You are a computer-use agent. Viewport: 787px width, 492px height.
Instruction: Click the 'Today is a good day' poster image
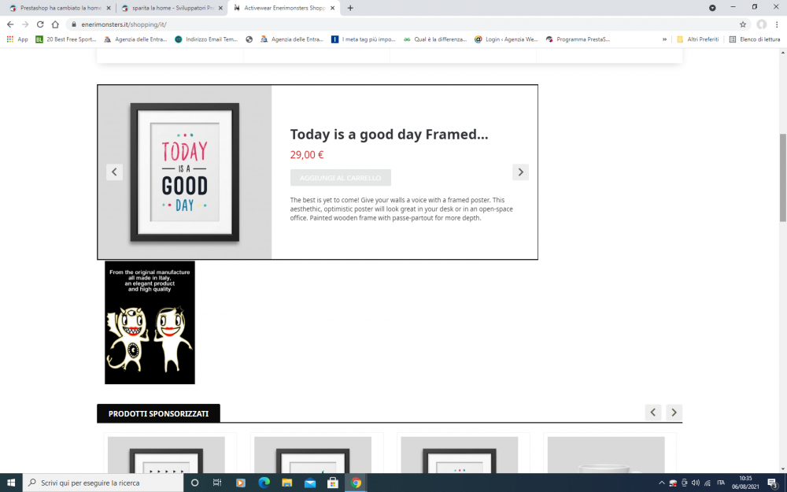pyautogui.click(x=185, y=172)
